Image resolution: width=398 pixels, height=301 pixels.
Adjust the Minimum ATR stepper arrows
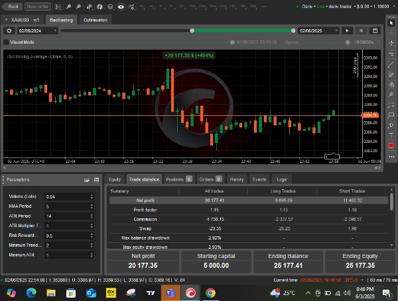click(x=92, y=255)
